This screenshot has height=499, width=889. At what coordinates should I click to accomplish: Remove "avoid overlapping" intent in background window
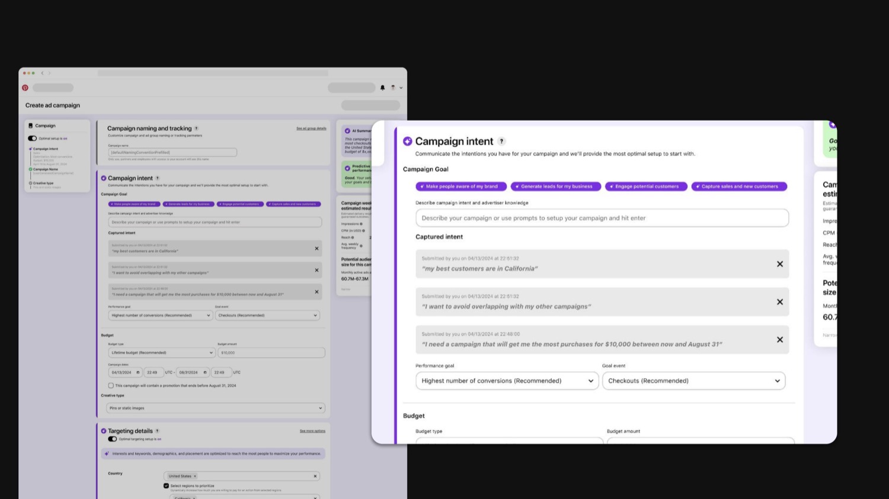(x=316, y=271)
